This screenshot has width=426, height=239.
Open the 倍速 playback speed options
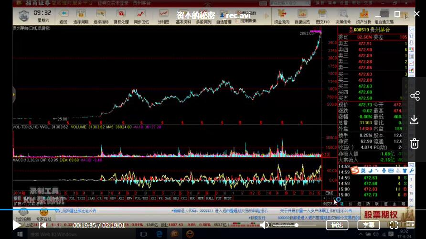pyautogui.click(x=337, y=225)
